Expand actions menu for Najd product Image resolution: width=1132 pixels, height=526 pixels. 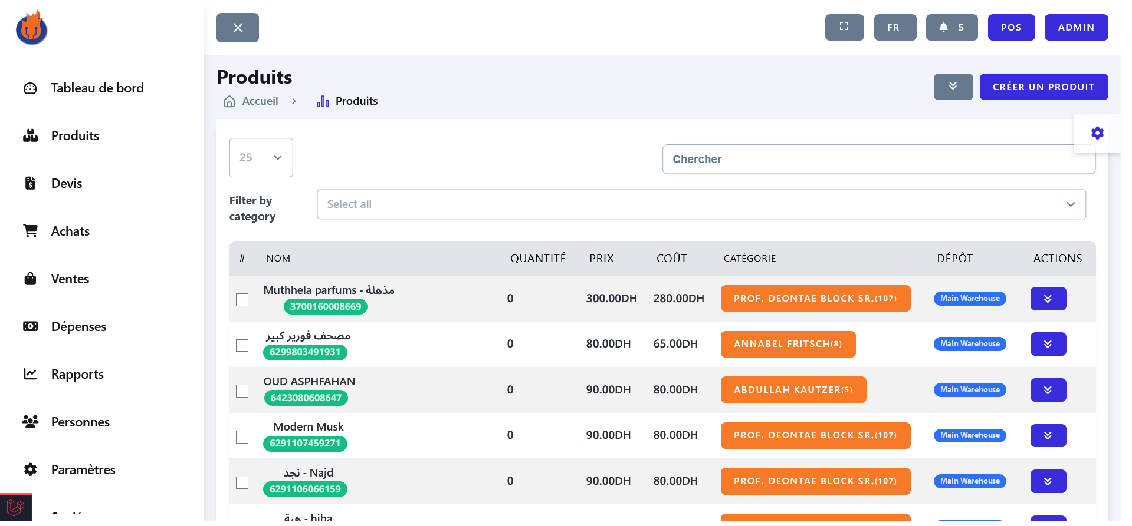[x=1048, y=481]
